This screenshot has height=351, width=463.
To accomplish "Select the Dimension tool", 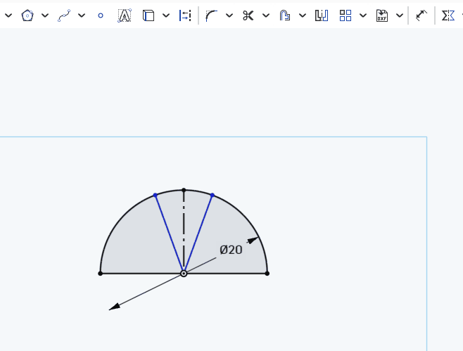I will (421, 15).
